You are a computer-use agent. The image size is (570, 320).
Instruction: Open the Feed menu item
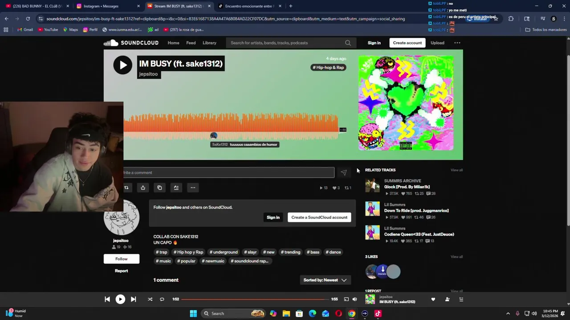point(191,43)
